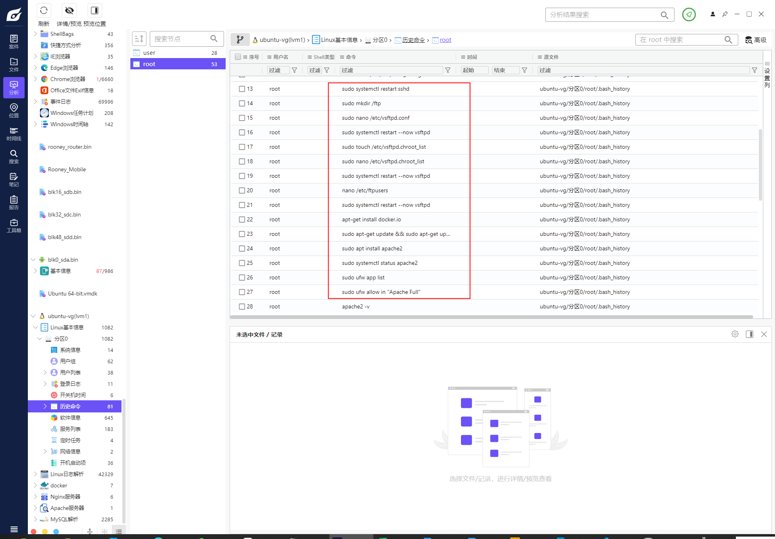Click the user account icon
Viewport: 775px width, 539px height.
[713, 14]
